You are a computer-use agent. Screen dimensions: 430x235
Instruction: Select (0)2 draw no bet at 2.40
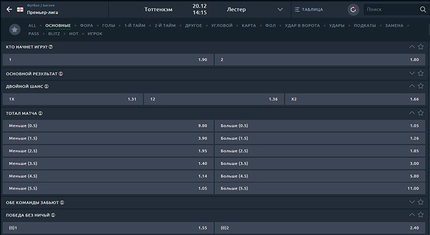click(x=320, y=228)
